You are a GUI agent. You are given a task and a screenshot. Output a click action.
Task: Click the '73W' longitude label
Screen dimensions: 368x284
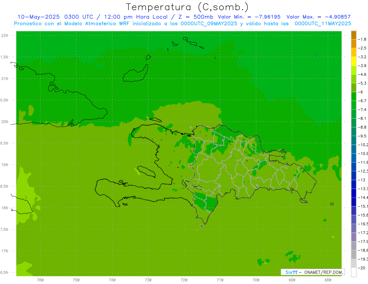pos(148,280)
